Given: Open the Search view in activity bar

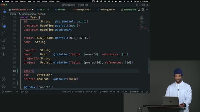Looking at the screenshot, I should (3, 18).
